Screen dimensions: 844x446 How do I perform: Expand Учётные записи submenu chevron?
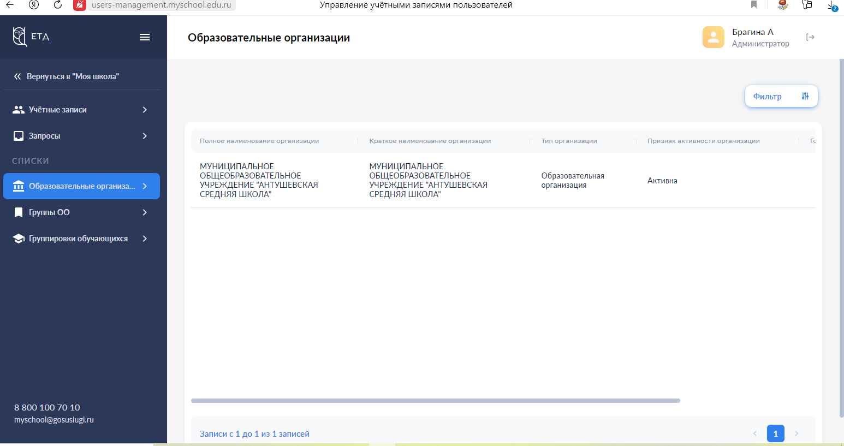click(145, 110)
